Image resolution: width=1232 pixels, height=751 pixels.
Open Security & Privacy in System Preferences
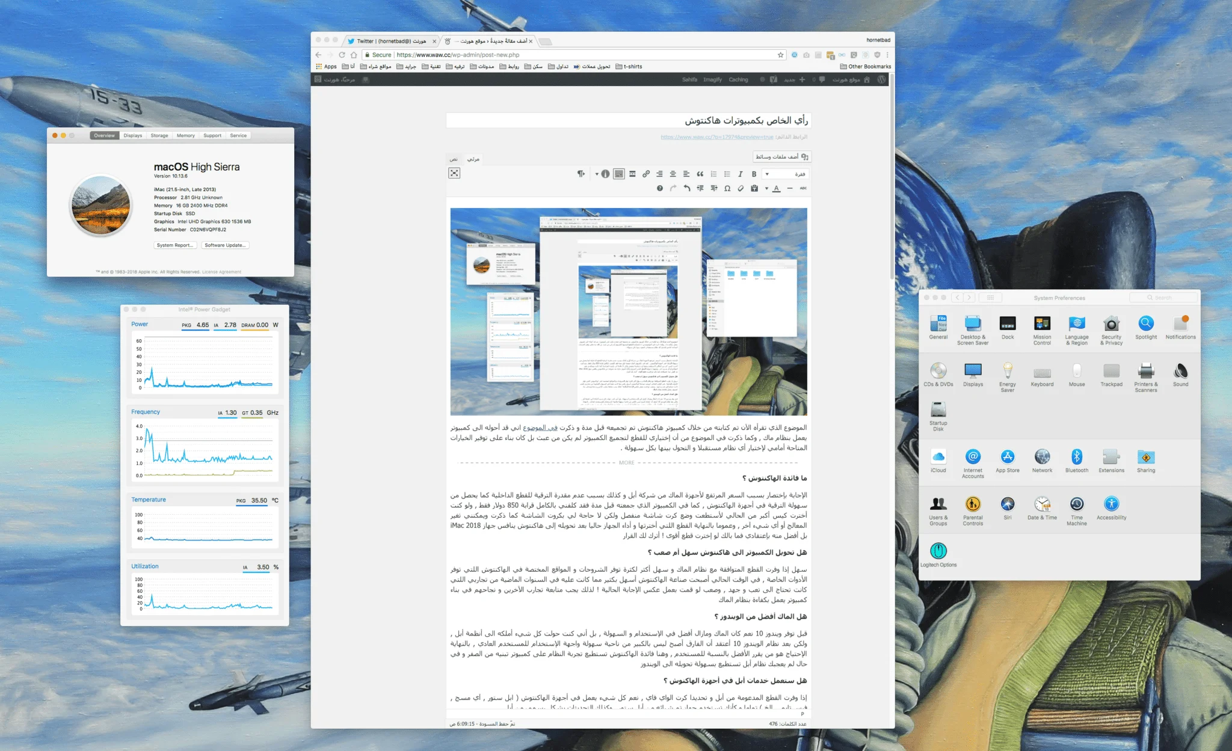point(1112,330)
